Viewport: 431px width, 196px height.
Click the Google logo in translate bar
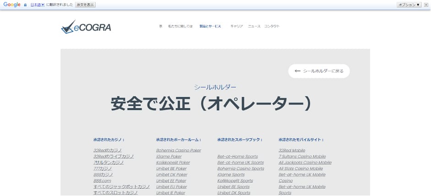click(x=12, y=5)
